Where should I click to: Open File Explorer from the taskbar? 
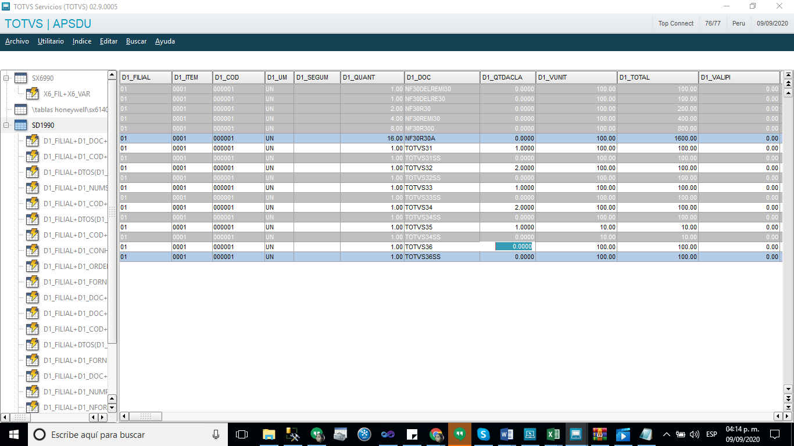(269, 434)
